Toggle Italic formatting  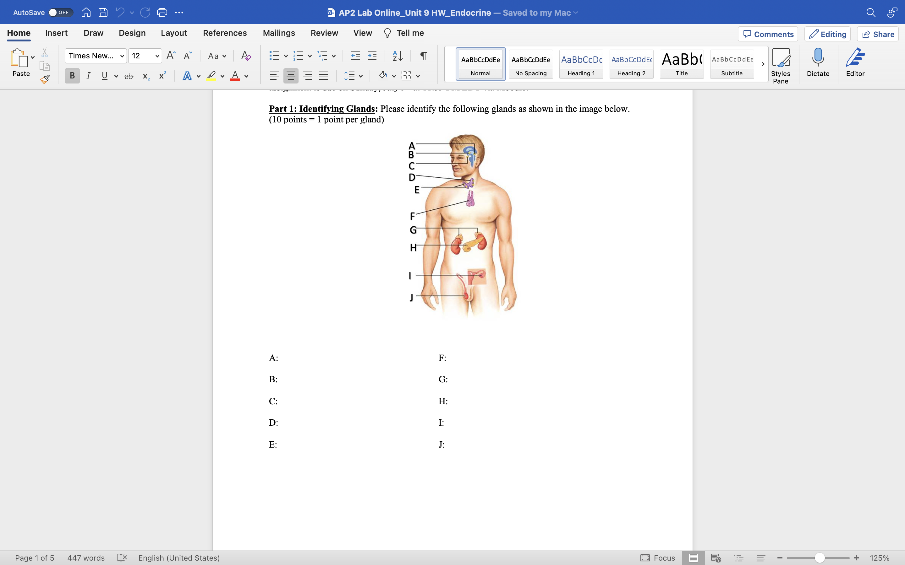tap(88, 76)
